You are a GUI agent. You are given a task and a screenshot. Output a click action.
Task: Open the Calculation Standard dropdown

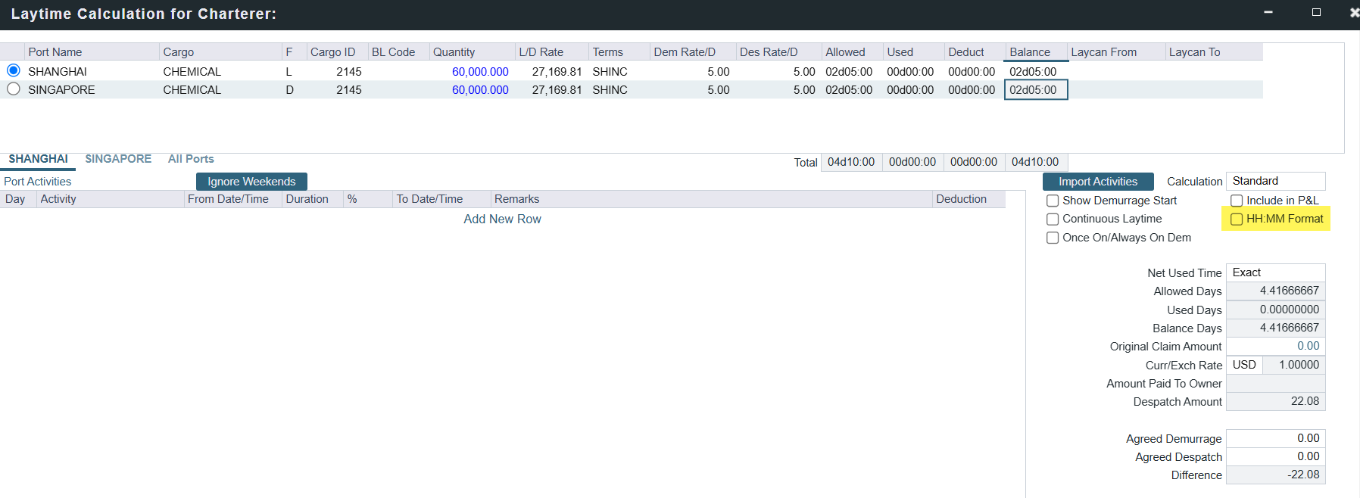1275,181
